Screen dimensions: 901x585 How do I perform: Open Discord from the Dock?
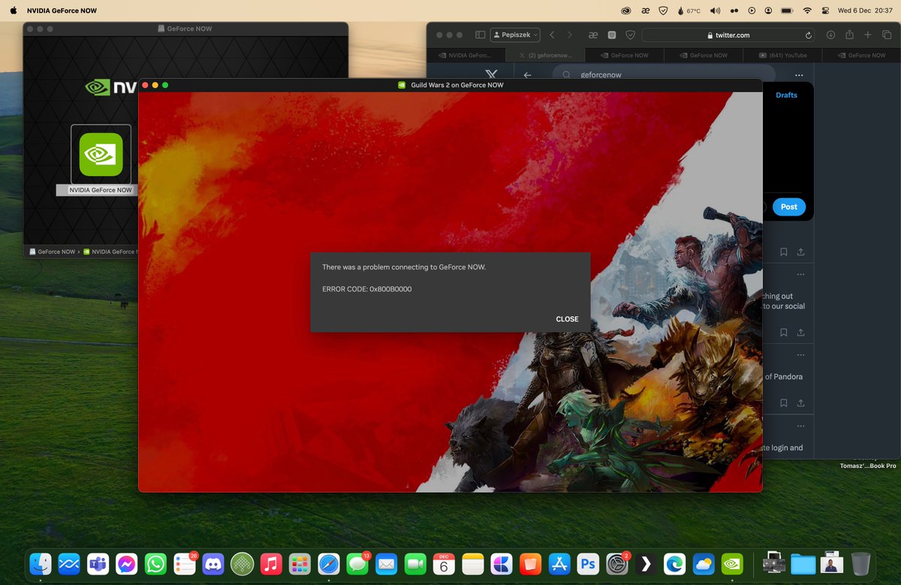(x=213, y=564)
